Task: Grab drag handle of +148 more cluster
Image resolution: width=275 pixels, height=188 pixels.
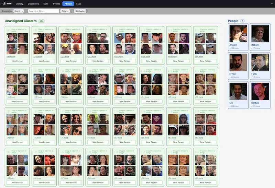Action: (x=35, y=30)
